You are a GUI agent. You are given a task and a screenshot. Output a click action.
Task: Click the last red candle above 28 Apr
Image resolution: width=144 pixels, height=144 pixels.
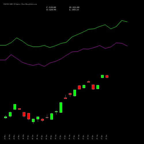click(x=107, y=77)
